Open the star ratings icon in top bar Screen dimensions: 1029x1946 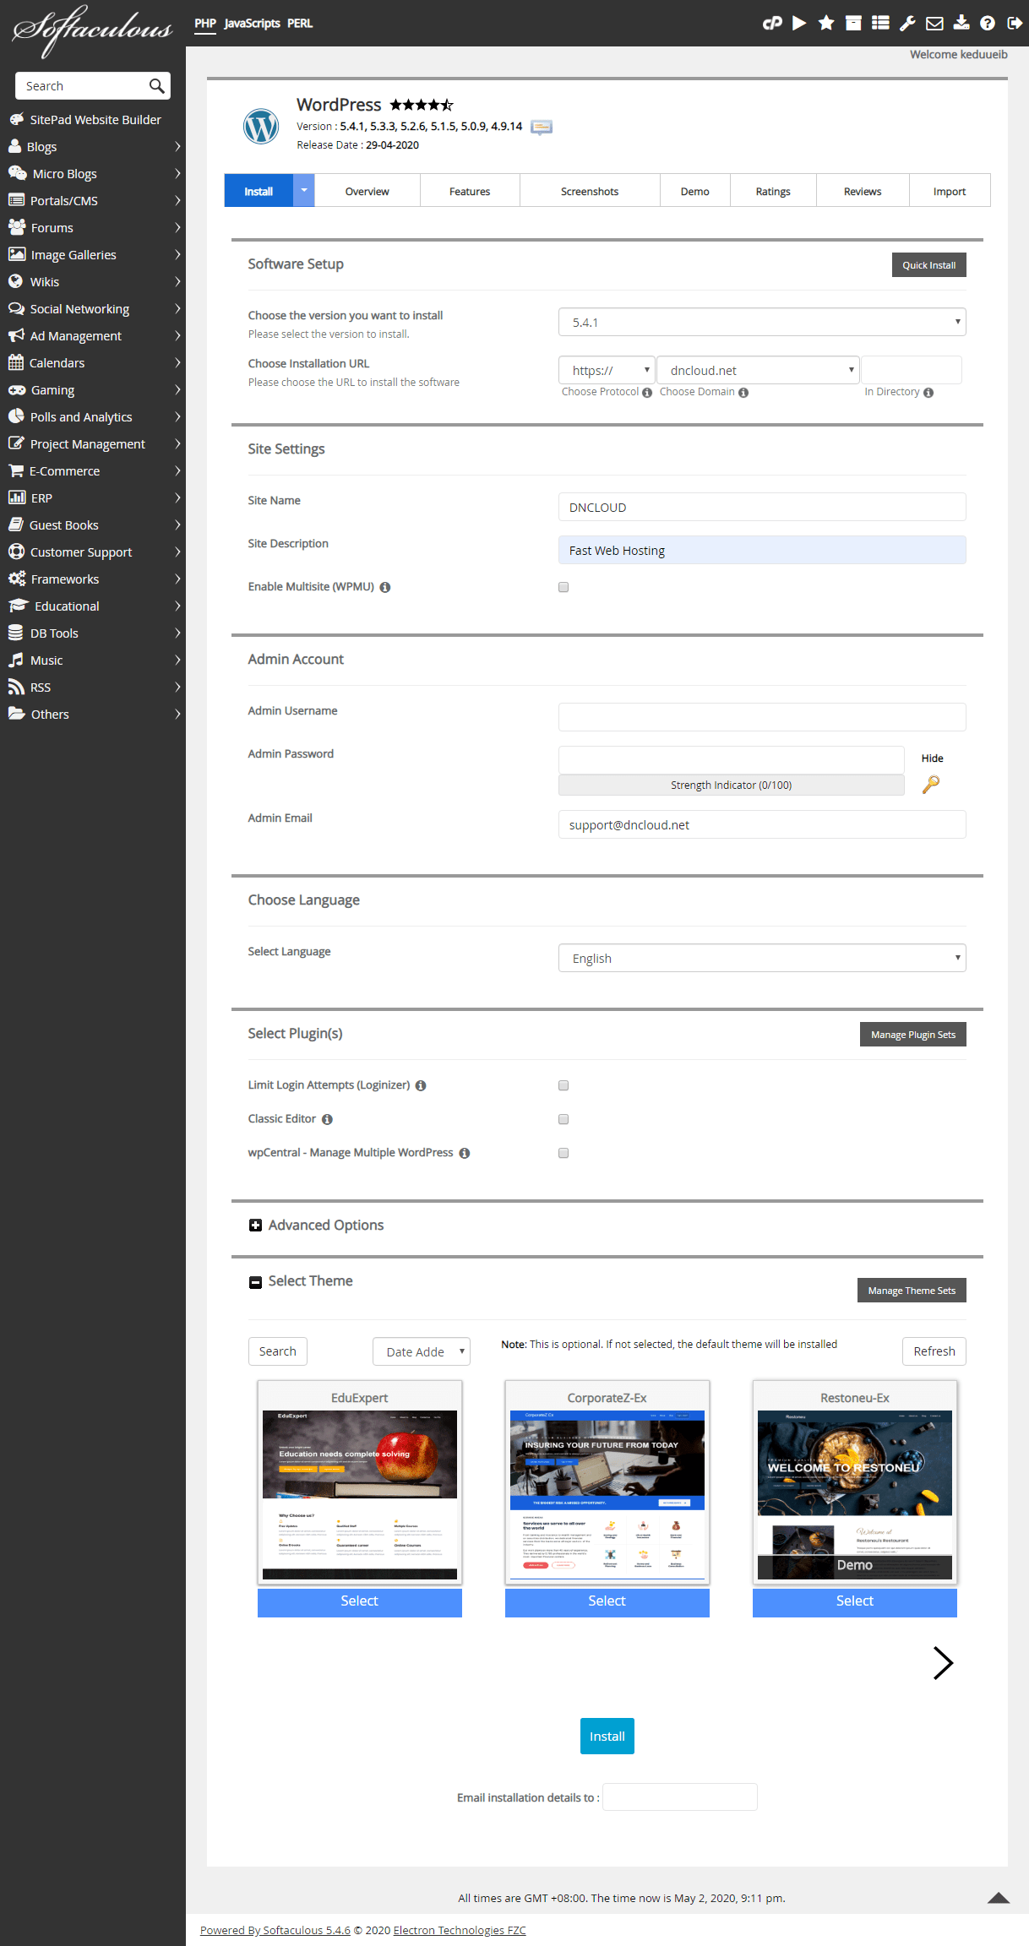coord(826,23)
